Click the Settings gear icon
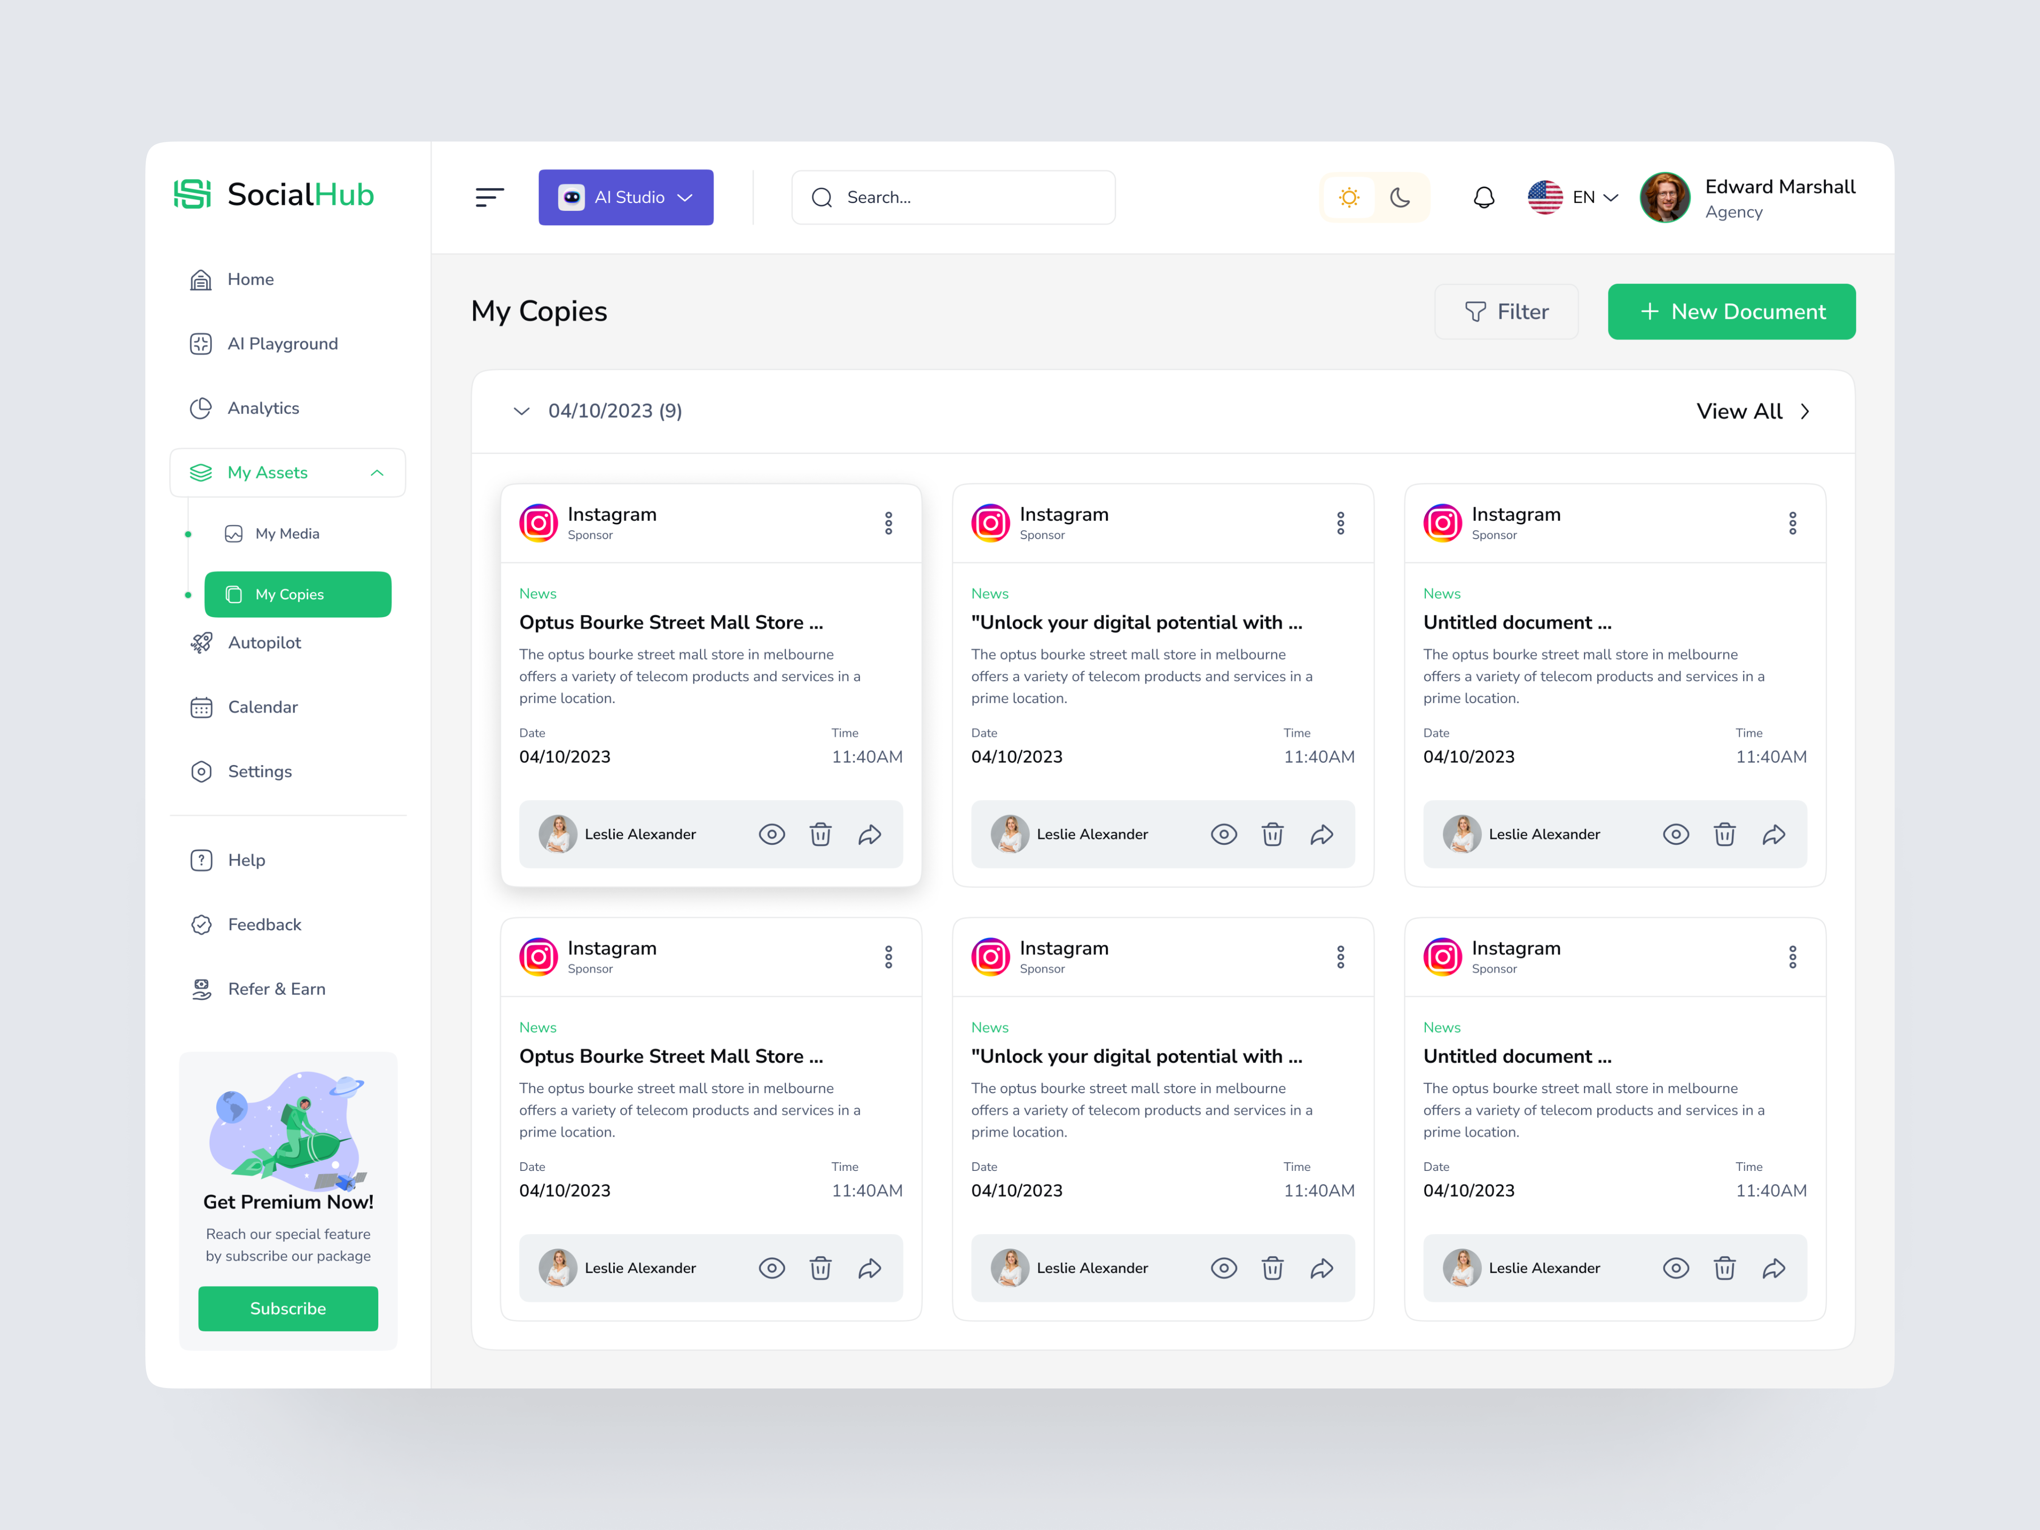2040x1530 pixels. (201, 771)
